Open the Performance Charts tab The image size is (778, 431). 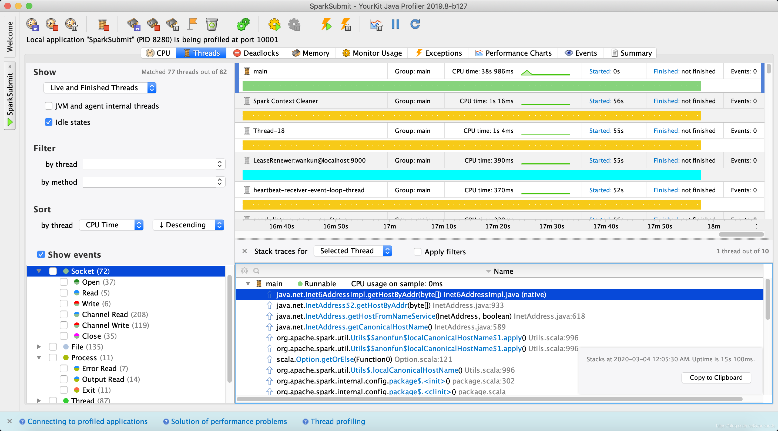click(x=513, y=53)
